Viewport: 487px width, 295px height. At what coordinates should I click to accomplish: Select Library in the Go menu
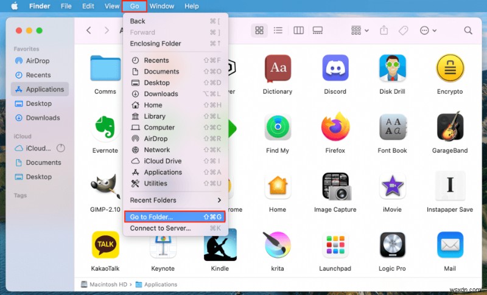click(x=175, y=116)
